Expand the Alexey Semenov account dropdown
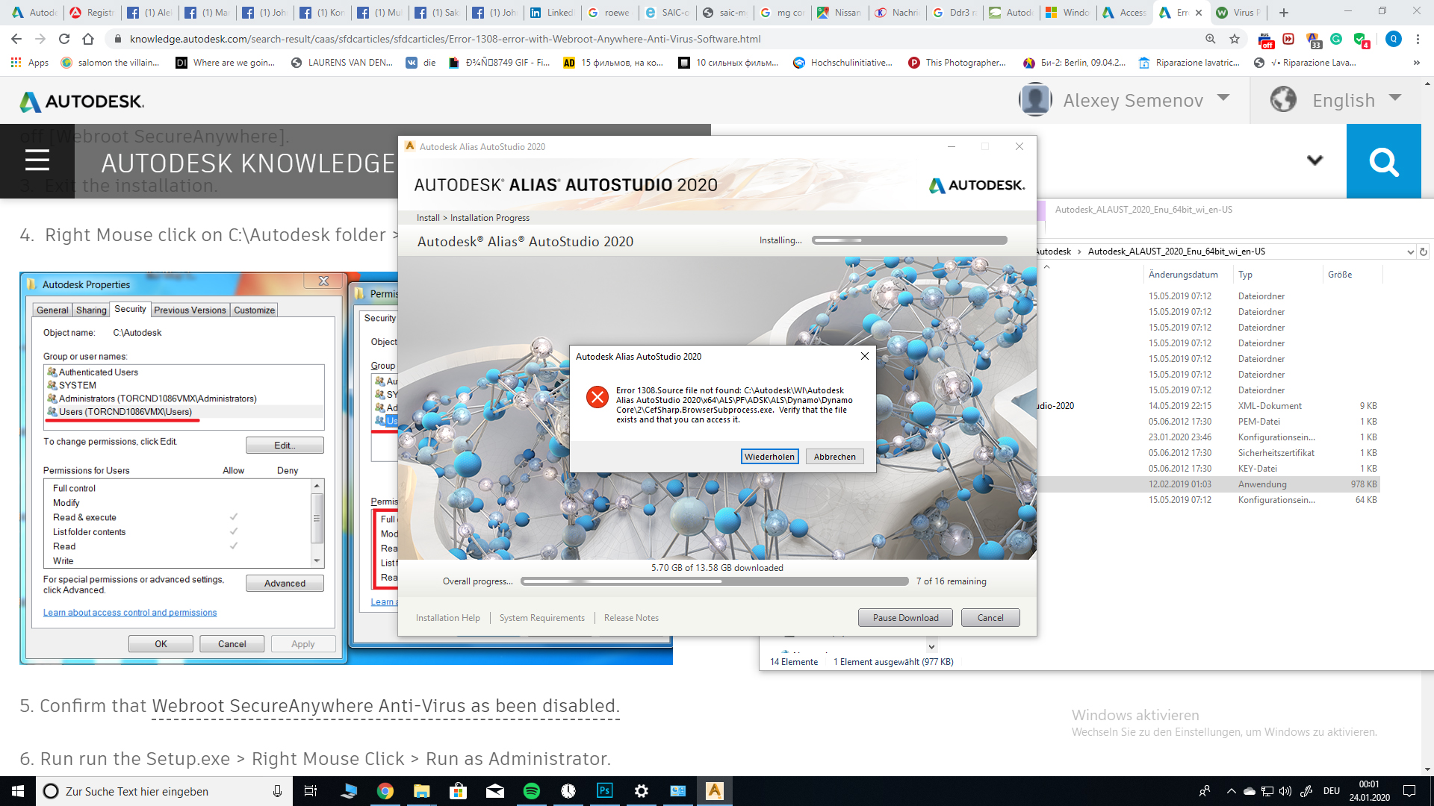 pos(1223,98)
